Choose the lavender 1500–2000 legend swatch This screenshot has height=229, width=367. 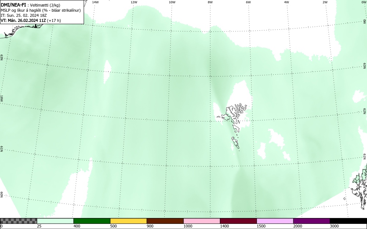tap(275, 221)
